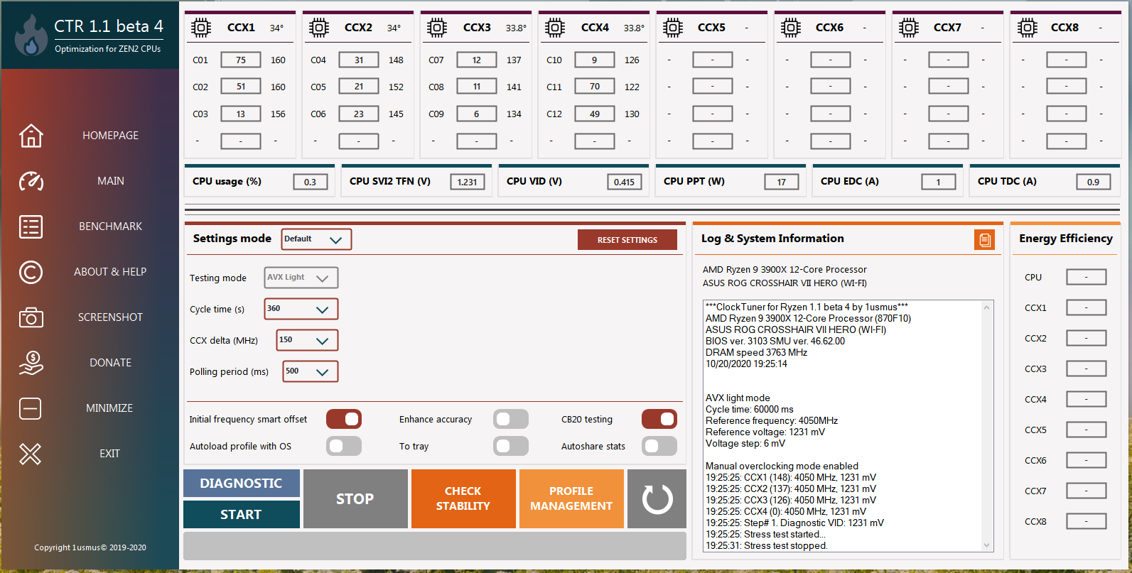Enable Autoshare stats

[659, 446]
